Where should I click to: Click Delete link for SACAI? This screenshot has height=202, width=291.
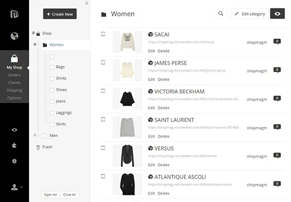tap(163, 51)
